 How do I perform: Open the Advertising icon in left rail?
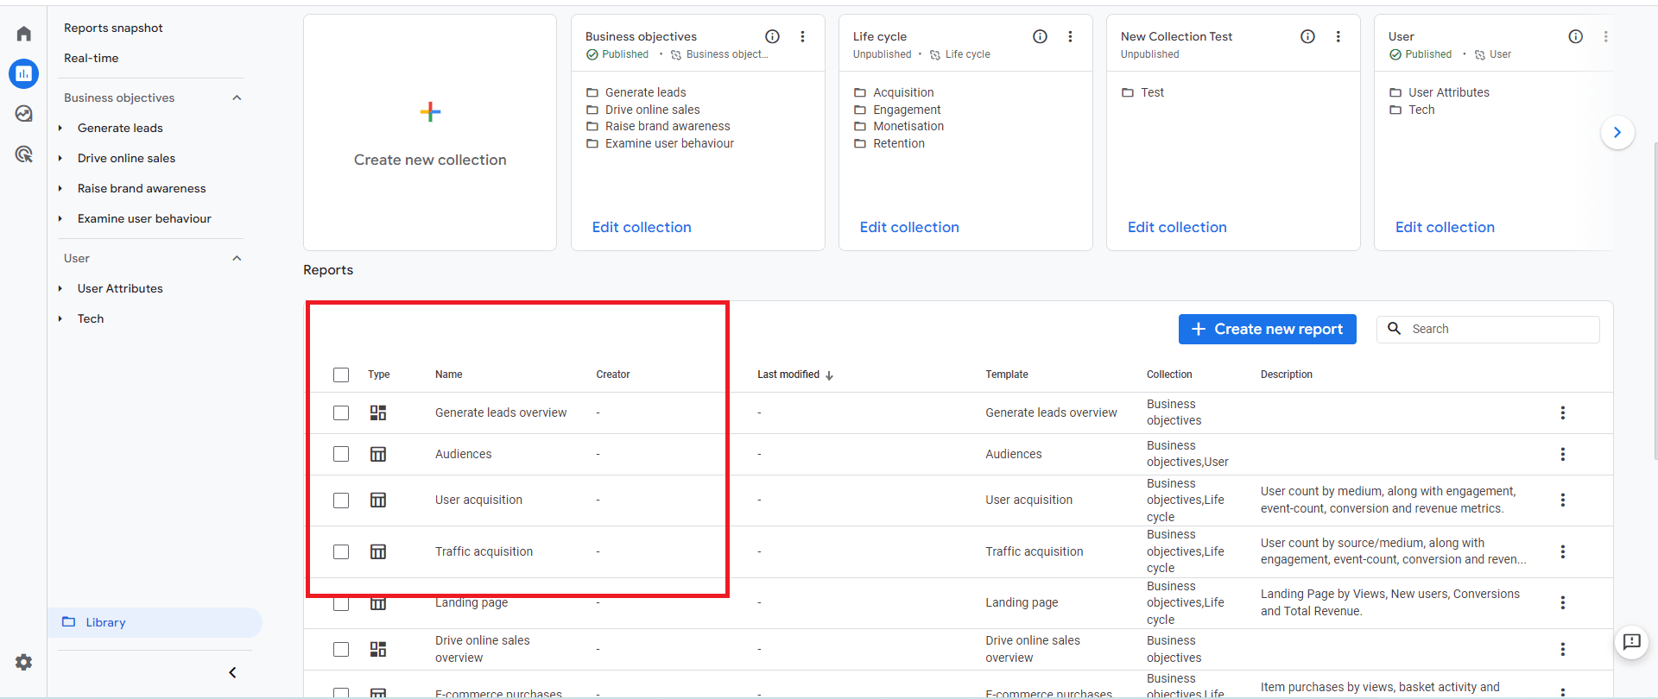pyautogui.click(x=23, y=154)
